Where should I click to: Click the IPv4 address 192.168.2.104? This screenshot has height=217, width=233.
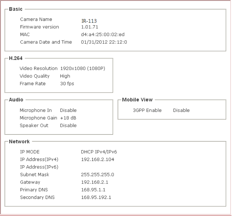pos(97,159)
